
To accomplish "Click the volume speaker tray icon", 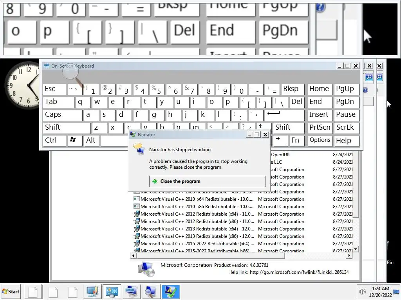I will pyautogui.click(x=362, y=291).
